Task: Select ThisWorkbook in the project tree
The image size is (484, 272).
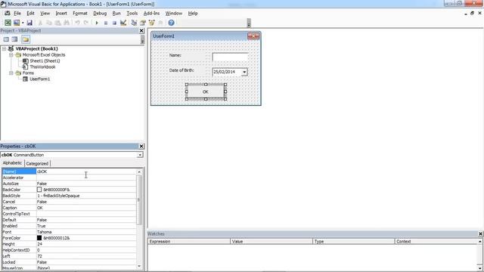Action: point(42,67)
